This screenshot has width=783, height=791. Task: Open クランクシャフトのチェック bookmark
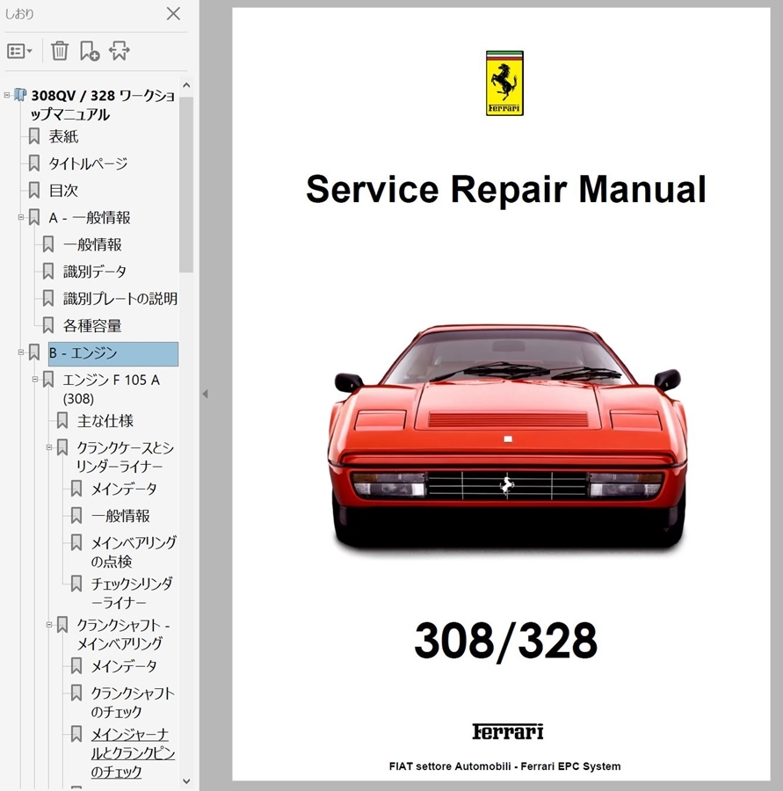pyautogui.click(x=133, y=702)
